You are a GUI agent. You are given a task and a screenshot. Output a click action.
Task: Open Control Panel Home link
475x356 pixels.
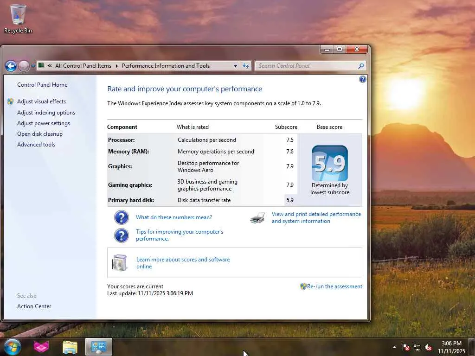tap(42, 85)
